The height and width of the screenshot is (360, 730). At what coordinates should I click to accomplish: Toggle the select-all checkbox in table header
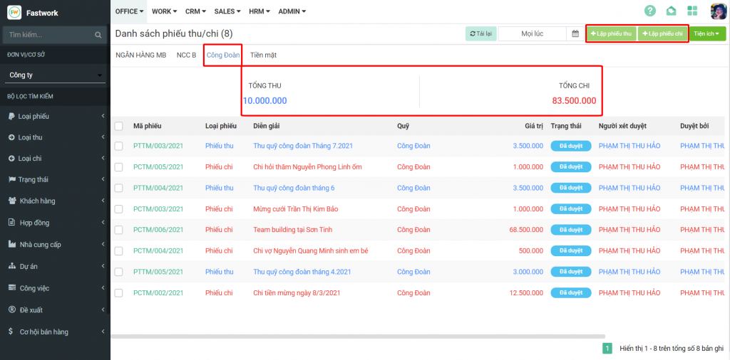coord(118,126)
